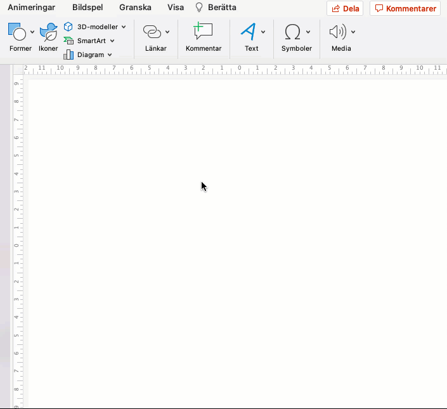Click the blank slide canvas
This screenshot has width=447, height=409.
click(238, 243)
